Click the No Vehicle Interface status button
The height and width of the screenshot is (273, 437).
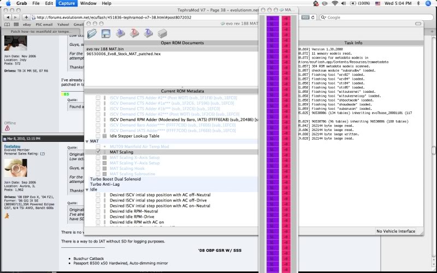click(395, 231)
